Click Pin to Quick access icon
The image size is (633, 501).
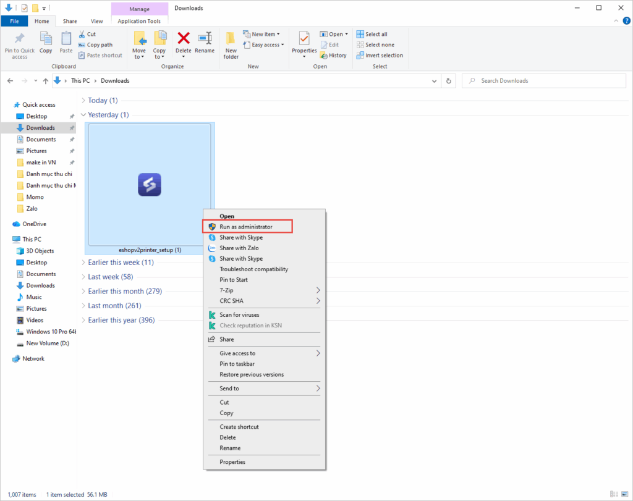click(x=20, y=39)
